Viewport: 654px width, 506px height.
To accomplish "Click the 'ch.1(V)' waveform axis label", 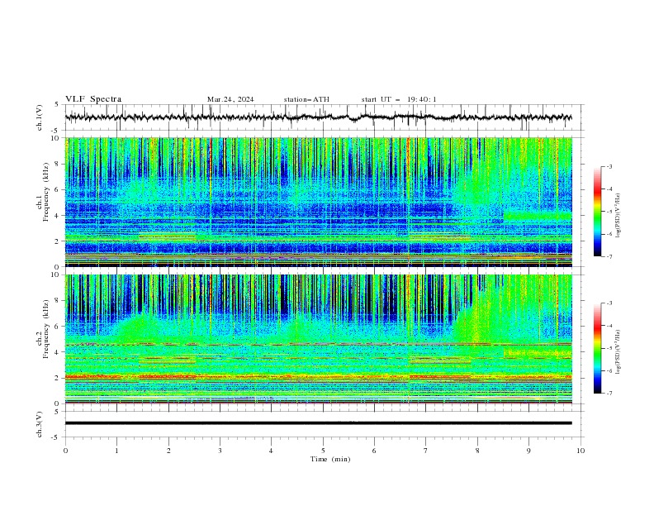I will [x=40, y=117].
